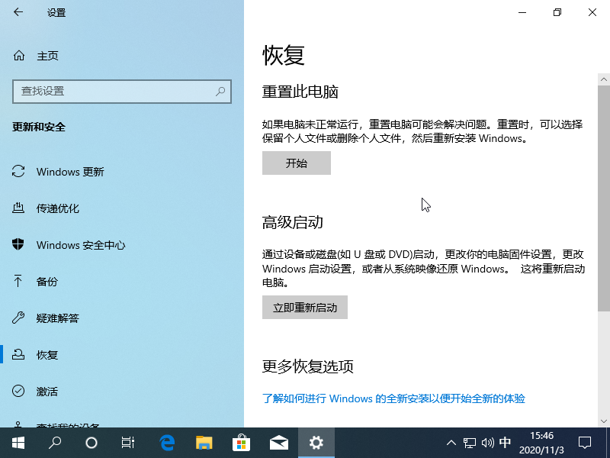The width and height of the screenshot is (610, 458).
Task: Click the scrollbar up arrow
Action: point(604,78)
